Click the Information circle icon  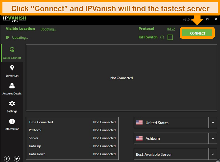click(x=12, y=121)
